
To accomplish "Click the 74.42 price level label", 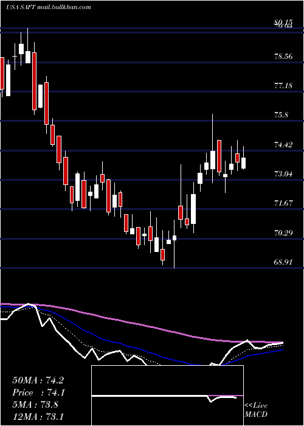I will tap(283, 145).
